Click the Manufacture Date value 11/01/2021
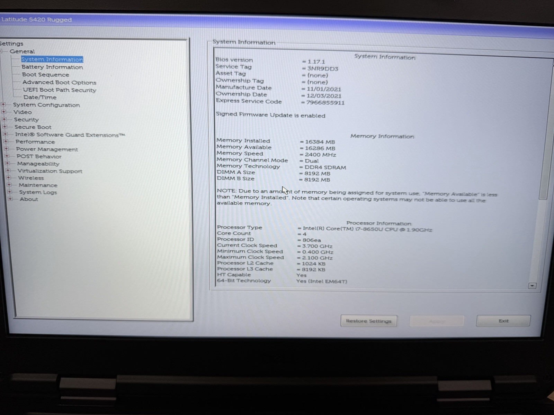Screen dimensions: 554x415 click(324, 89)
